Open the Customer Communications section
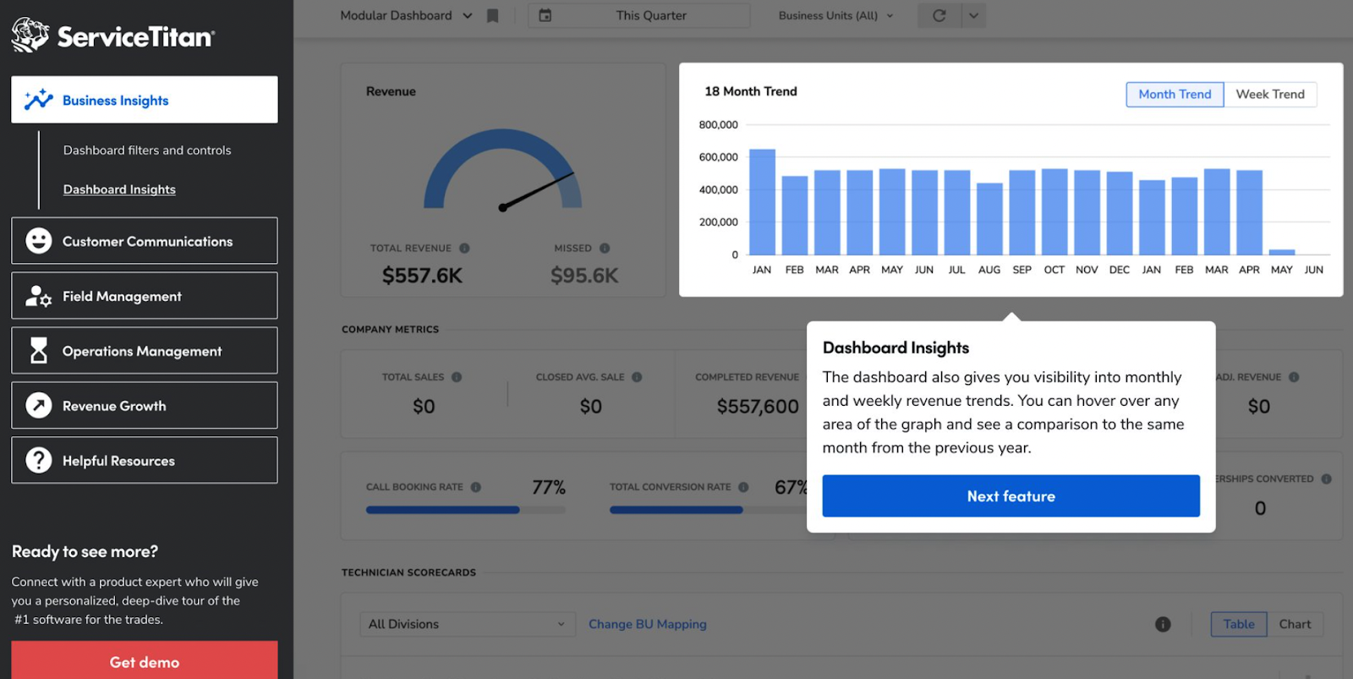The height and width of the screenshot is (679, 1353). pyautogui.click(x=145, y=241)
